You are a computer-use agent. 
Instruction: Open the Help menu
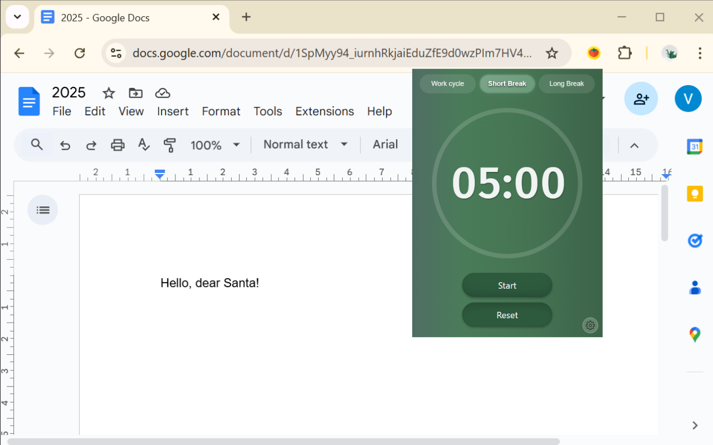[379, 111]
